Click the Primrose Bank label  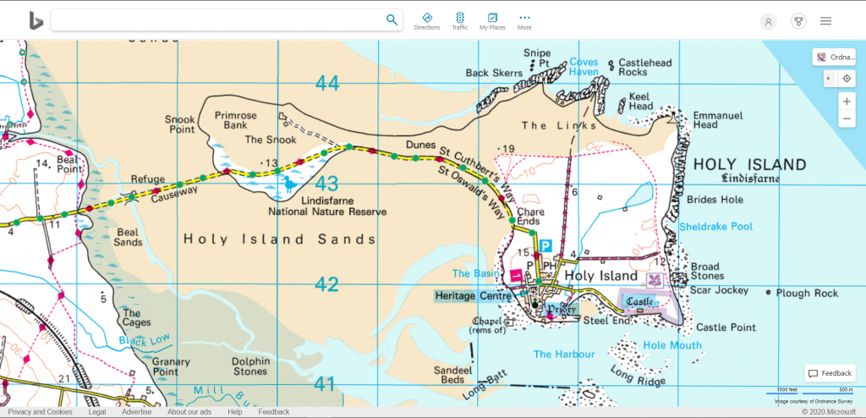point(236,120)
